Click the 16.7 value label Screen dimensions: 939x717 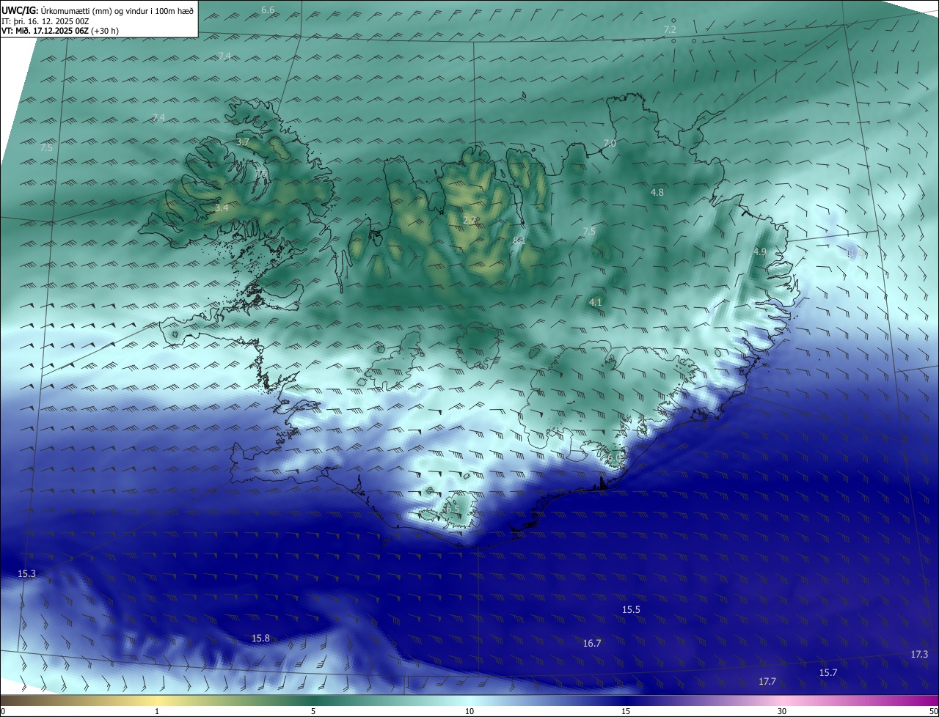(x=592, y=643)
